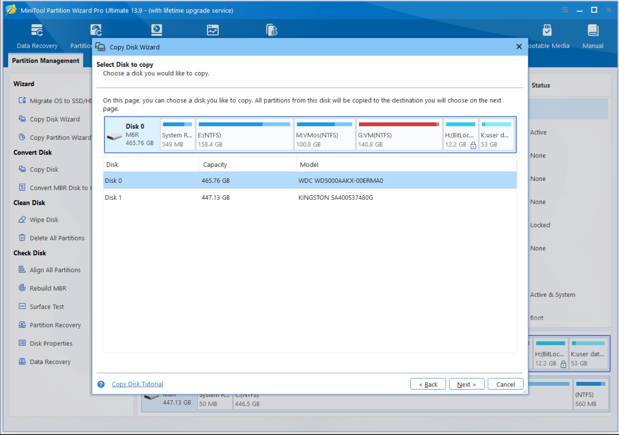
Task: Select Convert MBR Disk to GPT option
Action: pos(55,188)
